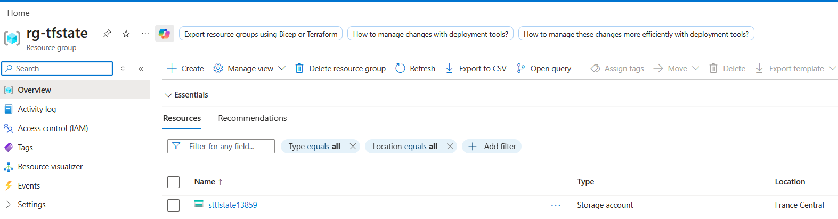Open Resource visualizer from sidebar
Image resolution: width=838 pixels, height=219 pixels.
[50, 167]
